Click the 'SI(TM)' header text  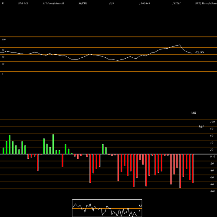82,3
